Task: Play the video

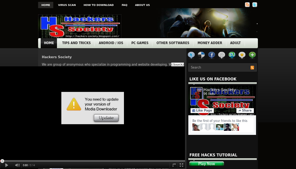Action: tap(6, 165)
